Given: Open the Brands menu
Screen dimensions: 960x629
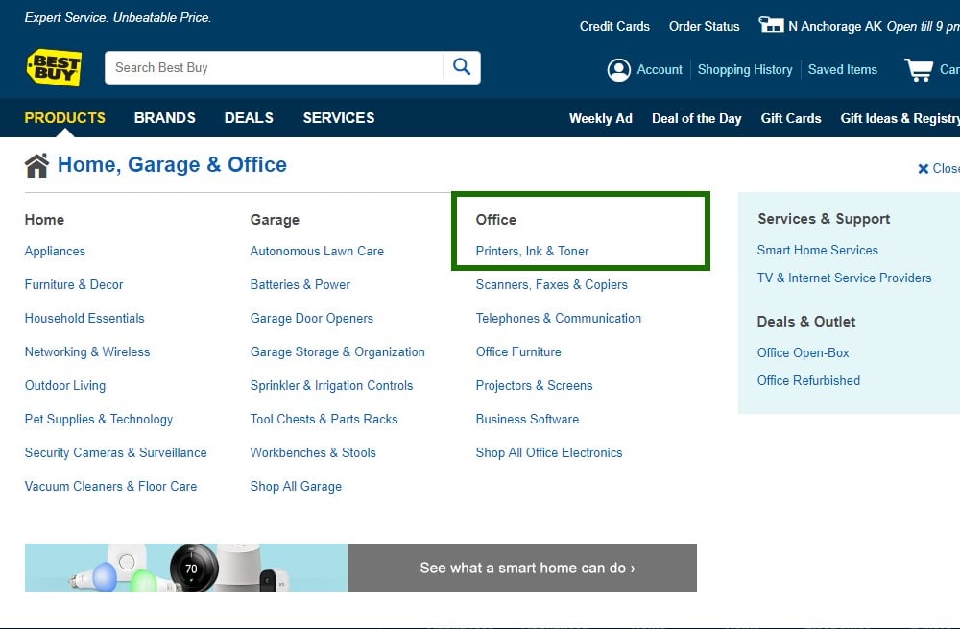Looking at the screenshot, I should click(165, 118).
